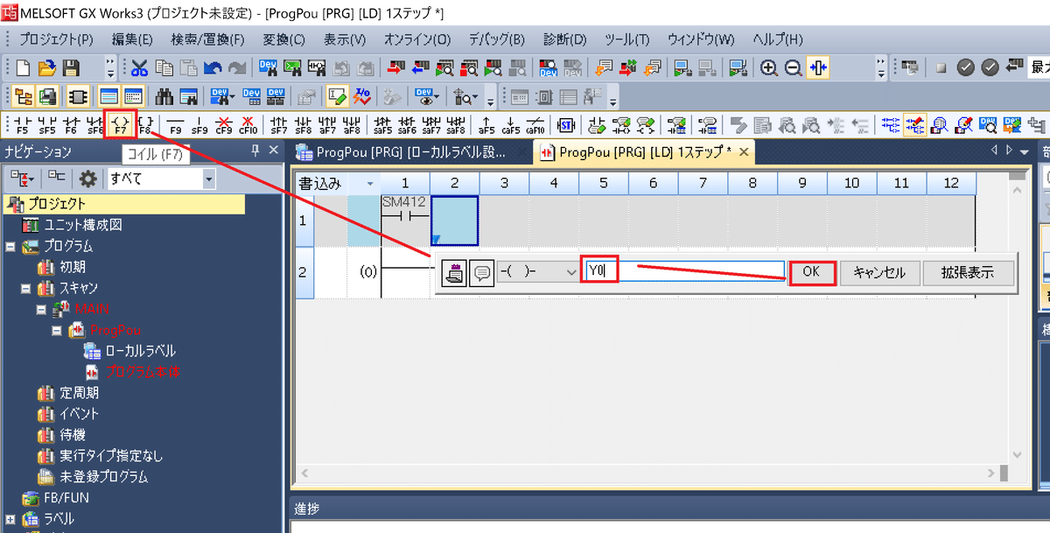This screenshot has height=533, width=1050.
Task: Collapse the ProgPou tree node
Action: pyautogui.click(x=58, y=330)
